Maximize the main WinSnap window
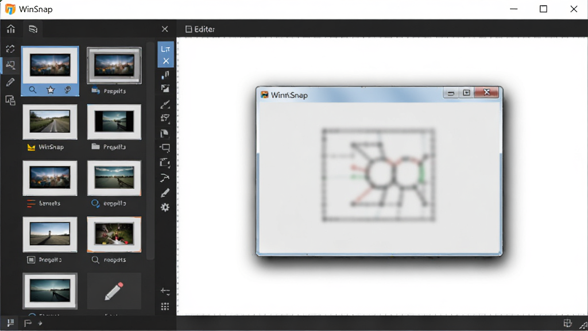 click(x=543, y=9)
